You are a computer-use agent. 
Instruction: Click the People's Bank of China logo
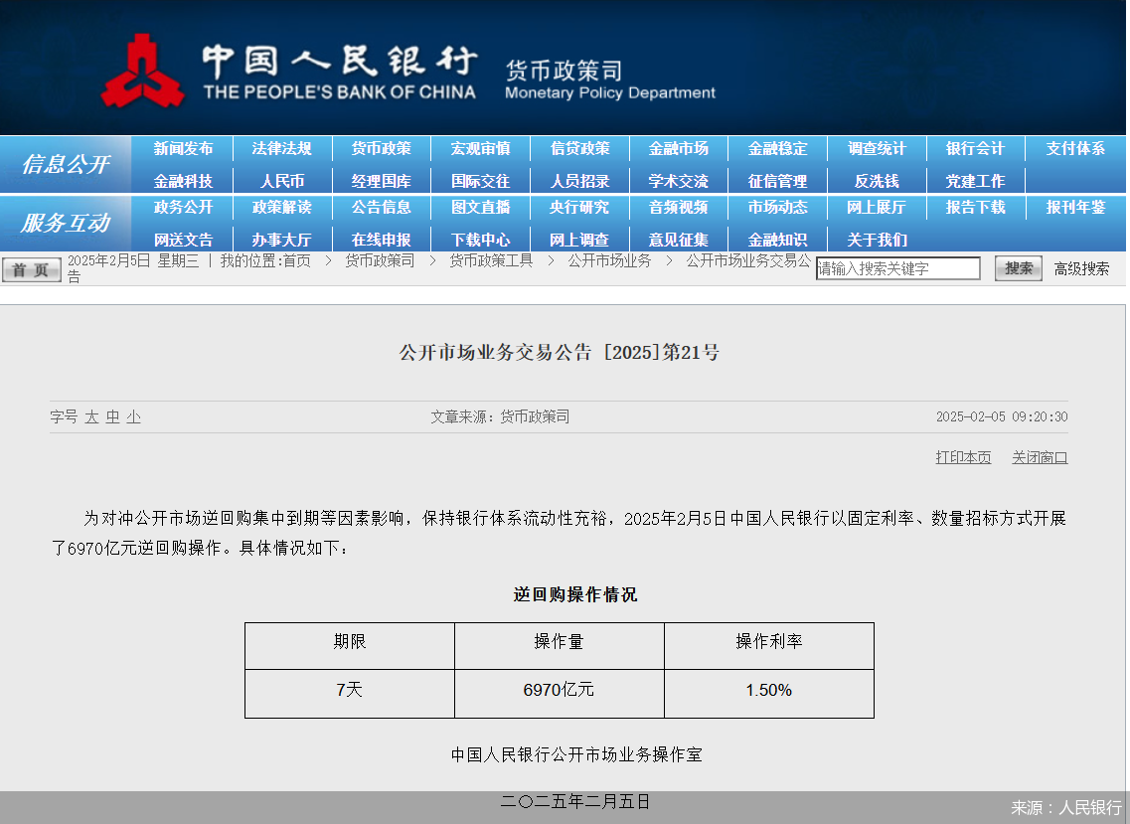tap(144, 68)
